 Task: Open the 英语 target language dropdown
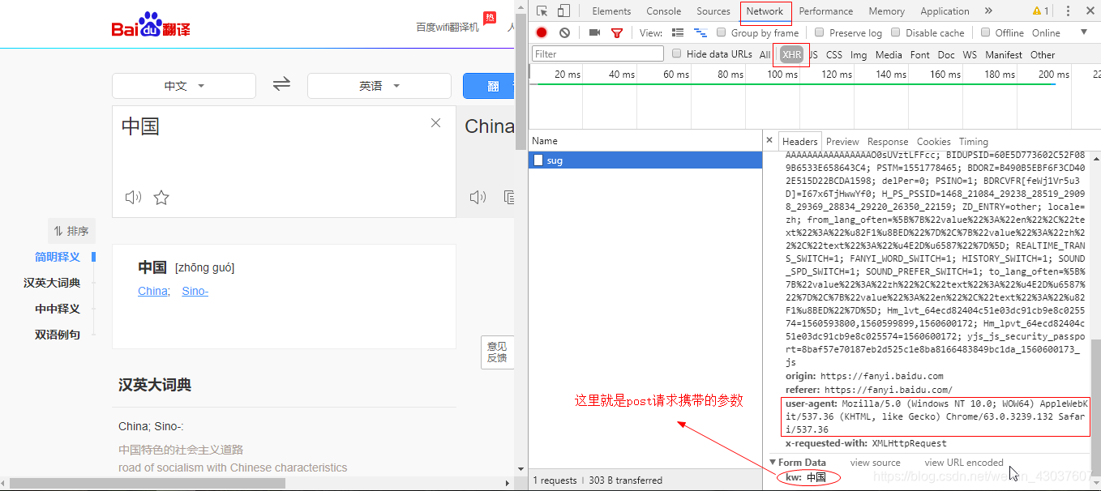pyautogui.click(x=379, y=86)
